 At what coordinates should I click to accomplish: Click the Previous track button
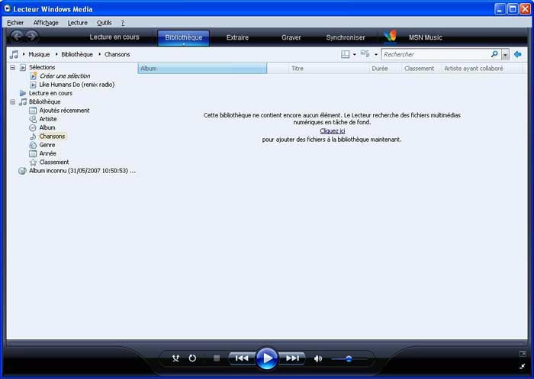point(241,358)
